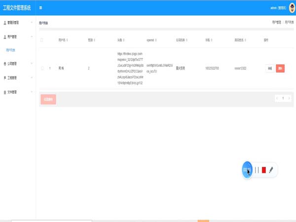Viewport: 296px width, 222px height.
Task: Select 用户列表 in the sidebar
Action: tap(11, 50)
